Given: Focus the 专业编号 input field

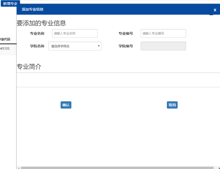Looking at the screenshot, I should point(163,33).
